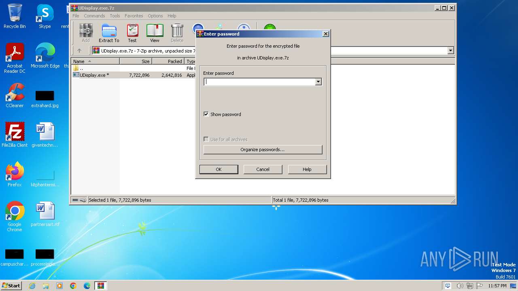Open the Help menu
The height and width of the screenshot is (291, 518).
click(172, 16)
